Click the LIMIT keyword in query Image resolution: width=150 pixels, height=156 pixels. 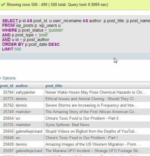(x=8, y=49)
